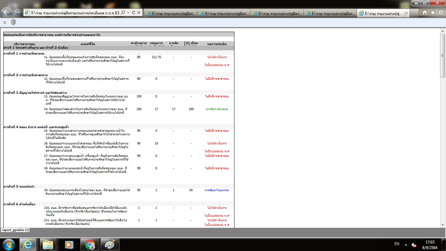Click the muted speaker volume icon

pos(414,244)
